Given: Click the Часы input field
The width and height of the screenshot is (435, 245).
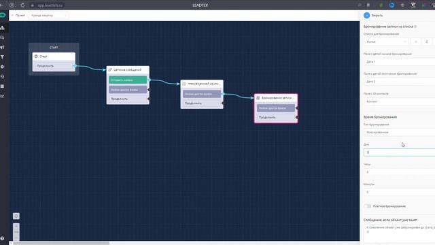Looking at the screenshot, I should point(399,172).
